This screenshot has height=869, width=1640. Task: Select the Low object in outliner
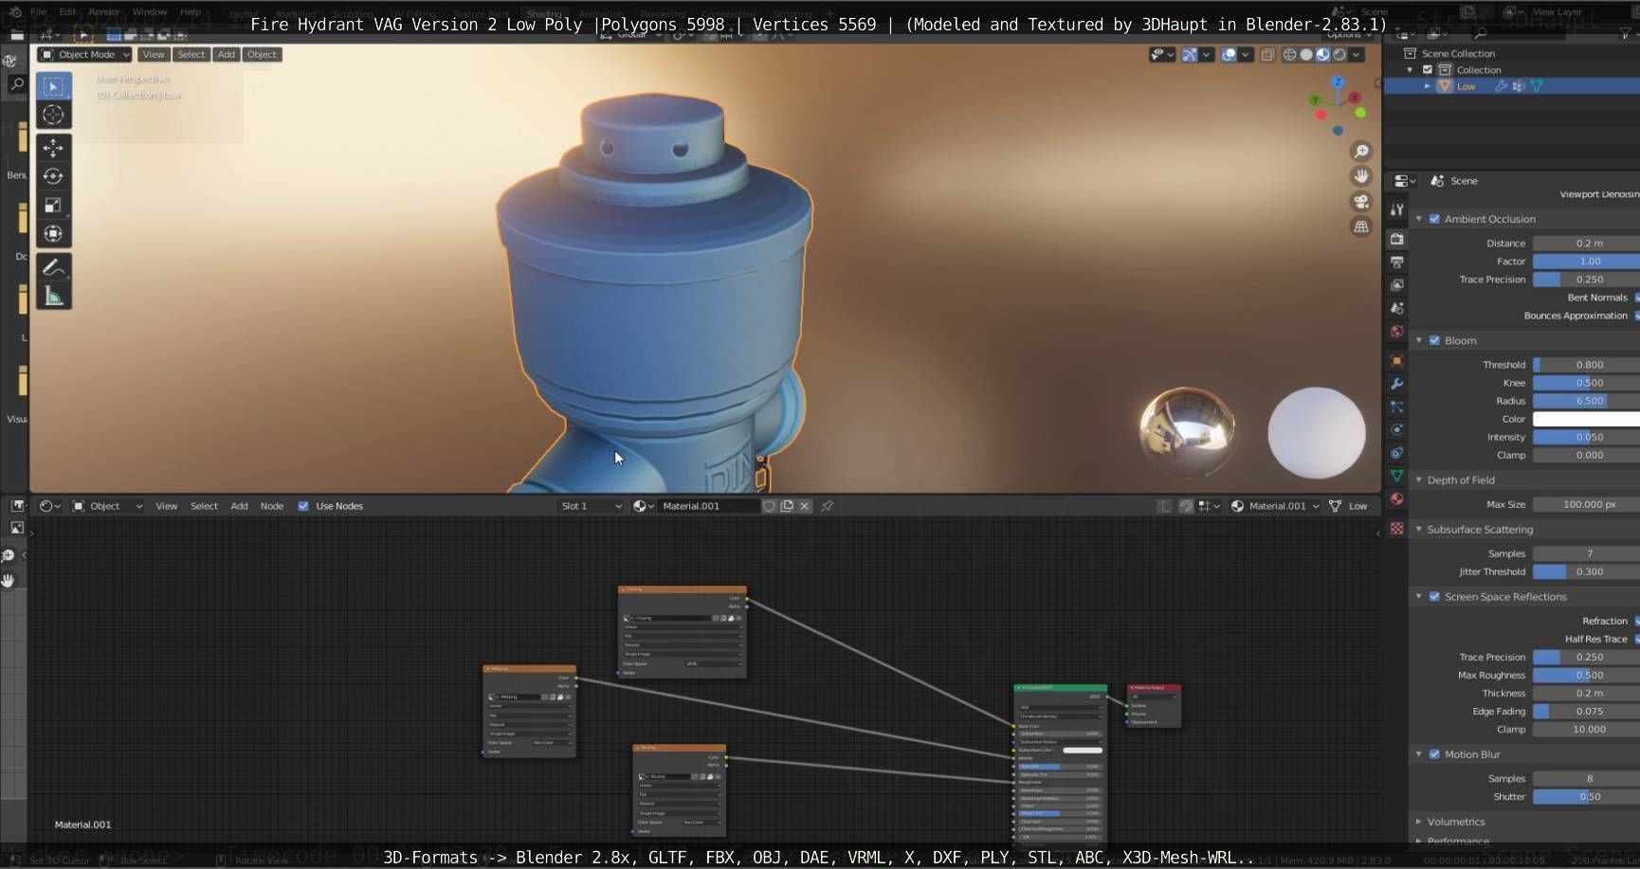(1466, 86)
